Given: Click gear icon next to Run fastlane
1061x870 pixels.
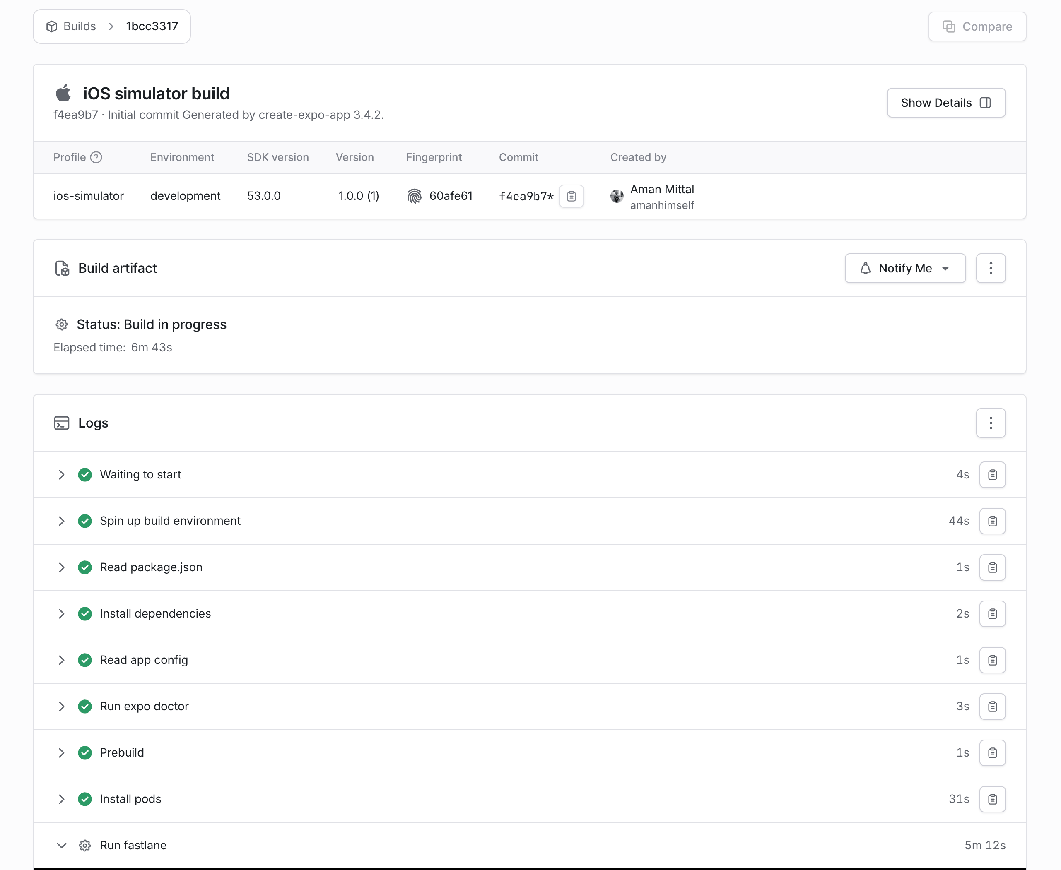Looking at the screenshot, I should point(85,846).
